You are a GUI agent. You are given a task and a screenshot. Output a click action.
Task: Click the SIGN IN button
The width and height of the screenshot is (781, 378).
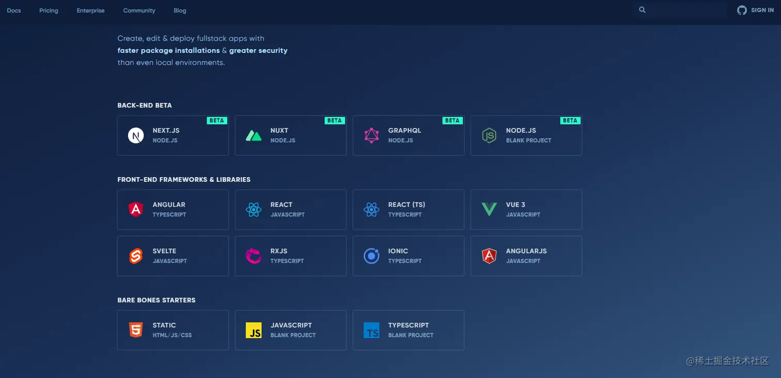click(x=762, y=10)
